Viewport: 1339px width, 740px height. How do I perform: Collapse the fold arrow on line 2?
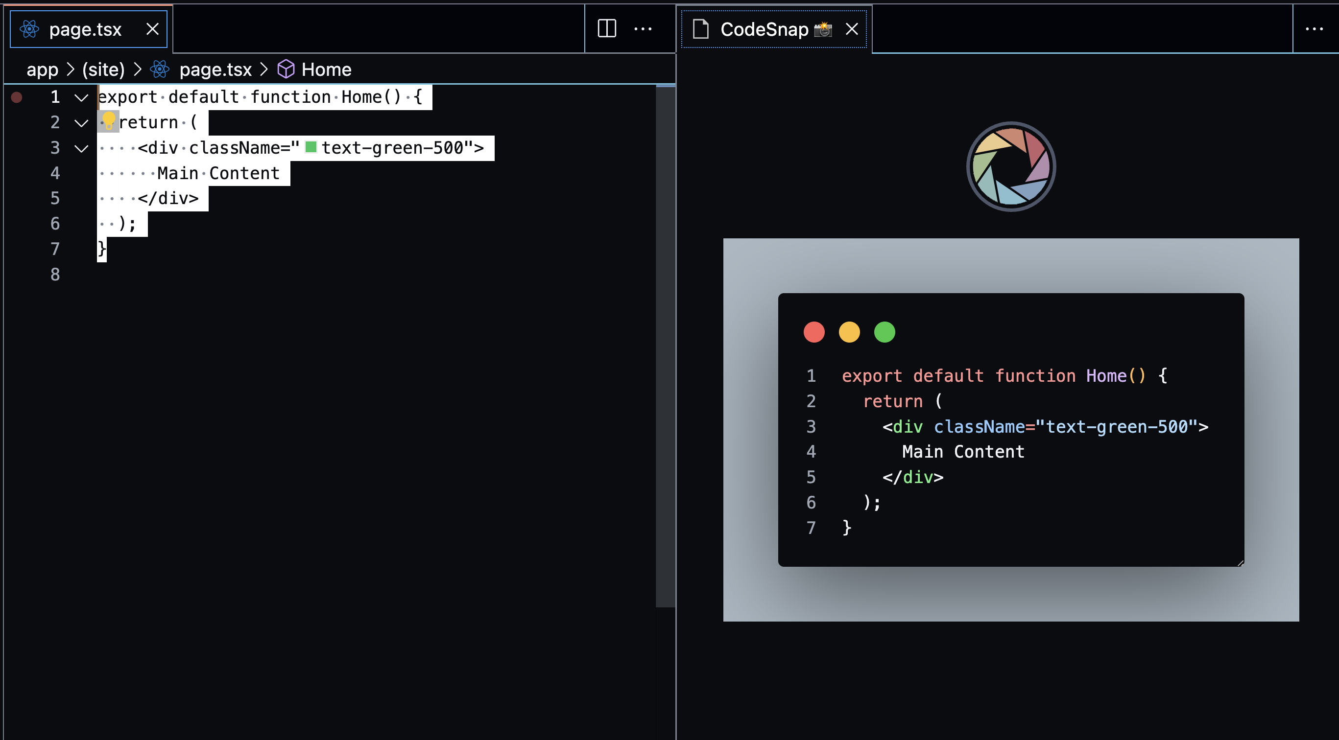pos(81,122)
